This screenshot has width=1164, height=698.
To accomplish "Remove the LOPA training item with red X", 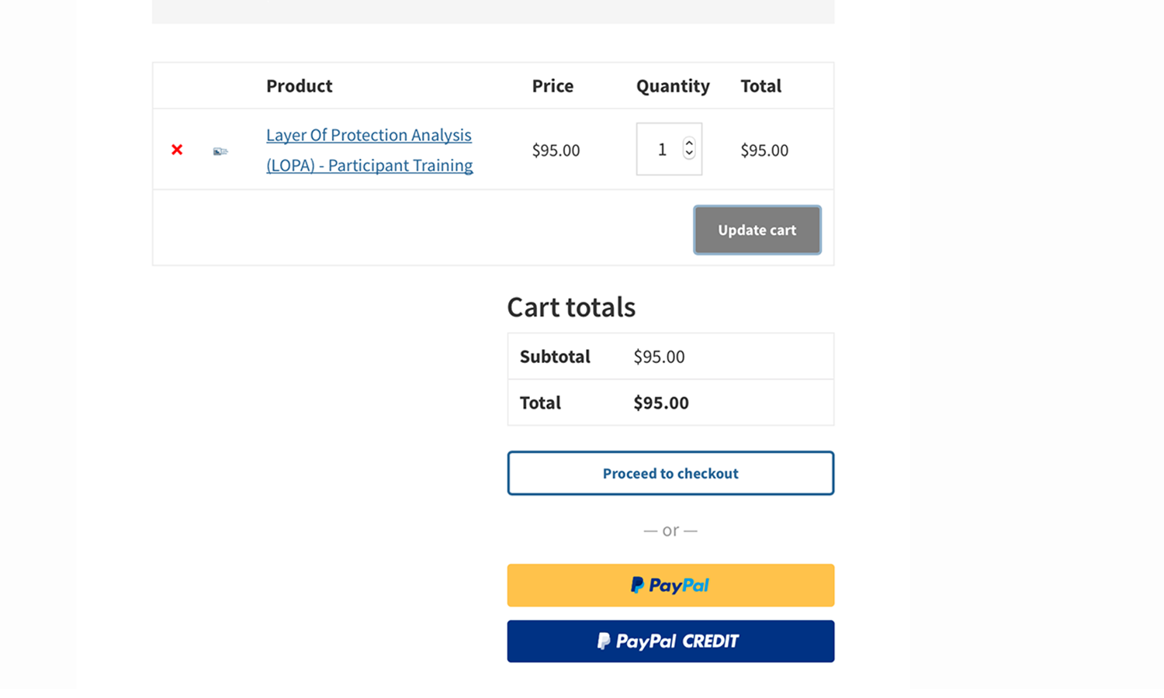I will pyautogui.click(x=177, y=150).
